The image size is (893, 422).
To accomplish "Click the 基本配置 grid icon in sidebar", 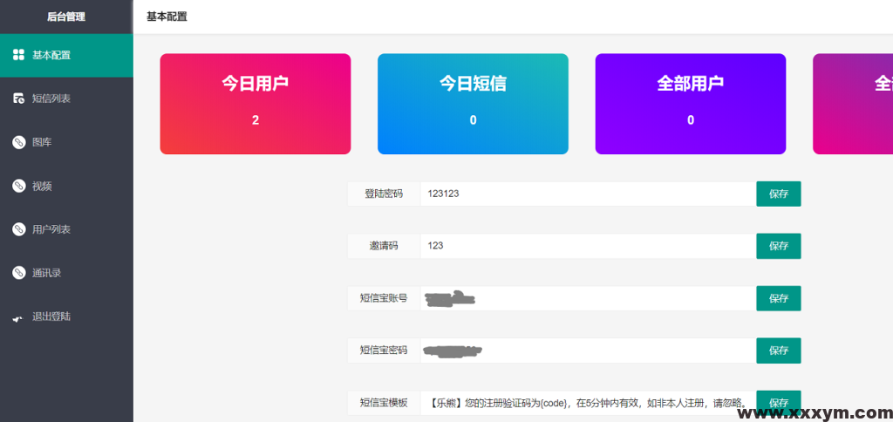I will tap(18, 55).
